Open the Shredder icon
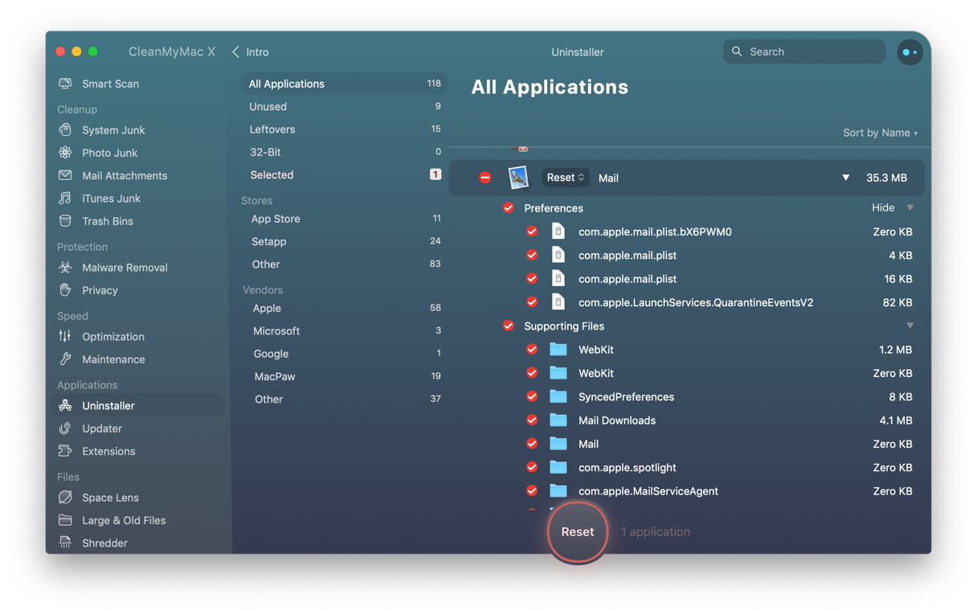This screenshot has width=977, height=611. point(65,543)
